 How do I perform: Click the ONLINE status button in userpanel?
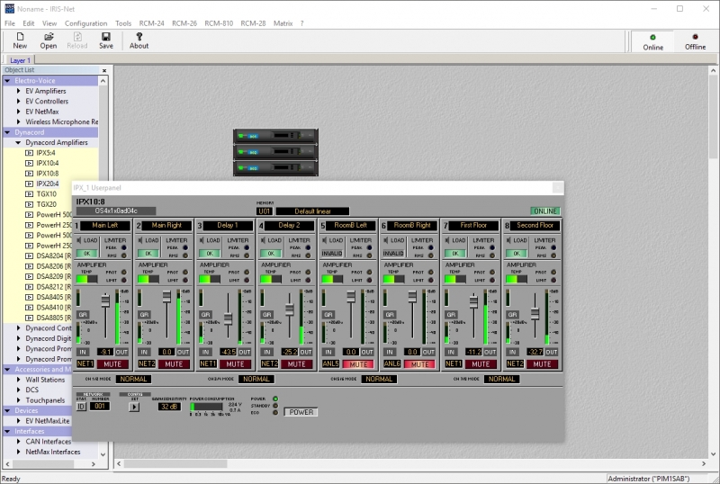pyautogui.click(x=545, y=211)
